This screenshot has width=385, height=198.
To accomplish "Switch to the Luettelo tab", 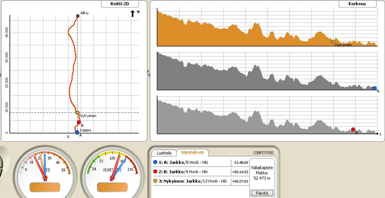I will click(164, 153).
